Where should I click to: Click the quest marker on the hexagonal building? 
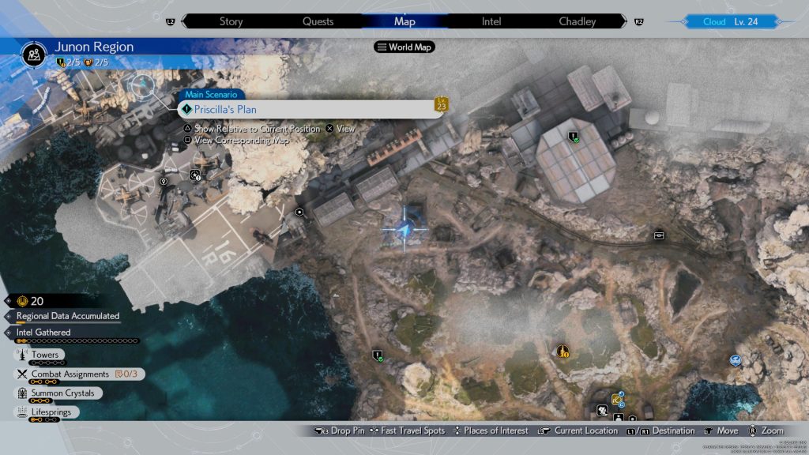point(573,137)
